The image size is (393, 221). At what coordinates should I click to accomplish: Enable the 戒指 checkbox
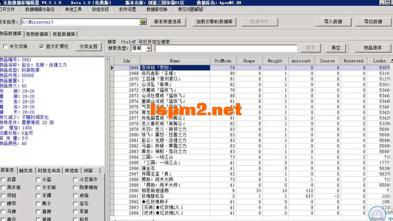[x=75, y=196]
